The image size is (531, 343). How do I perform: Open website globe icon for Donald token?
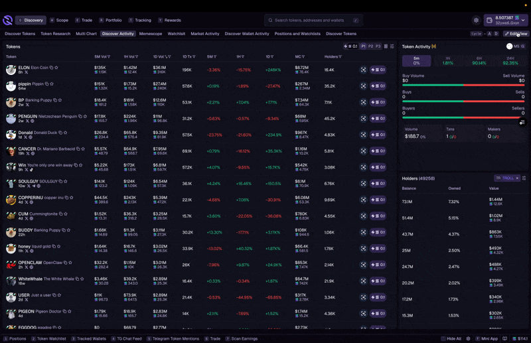(31, 137)
